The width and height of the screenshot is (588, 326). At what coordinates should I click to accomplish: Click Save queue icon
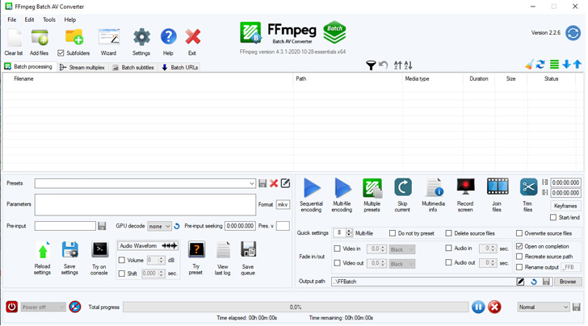pyautogui.click(x=248, y=249)
